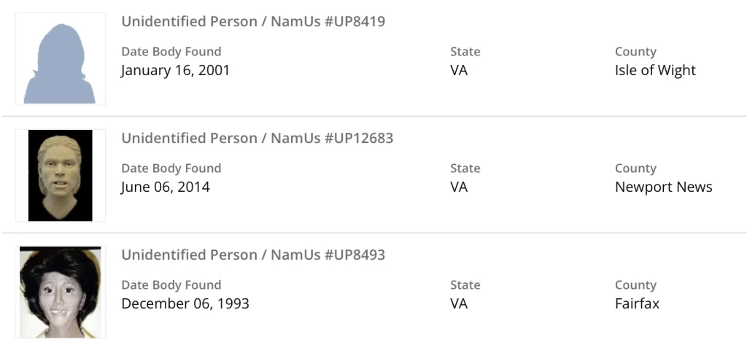Click the date December 06, 1993
The height and width of the screenshot is (345, 747).
coord(185,304)
